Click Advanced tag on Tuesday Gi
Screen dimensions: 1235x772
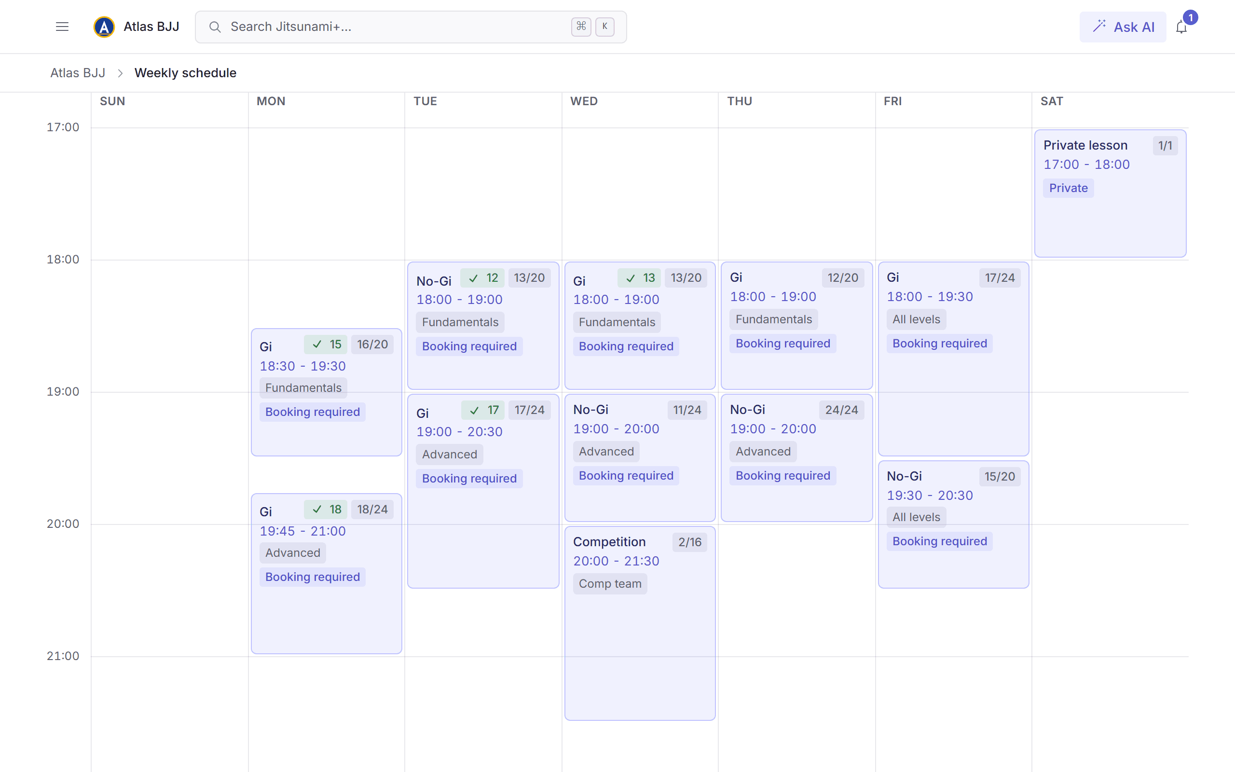pyautogui.click(x=449, y=455)
